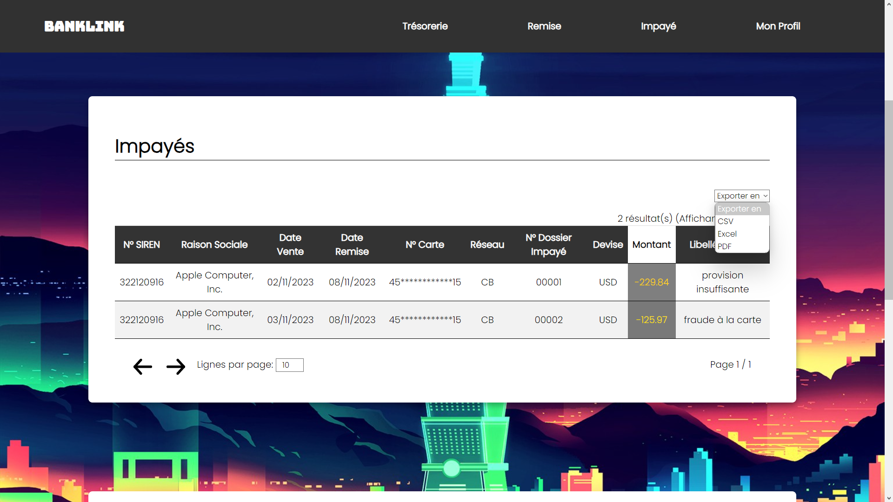The image size is (893, 502).
Task: Click sale date 03/11/2023
Action: click(290, 320)
